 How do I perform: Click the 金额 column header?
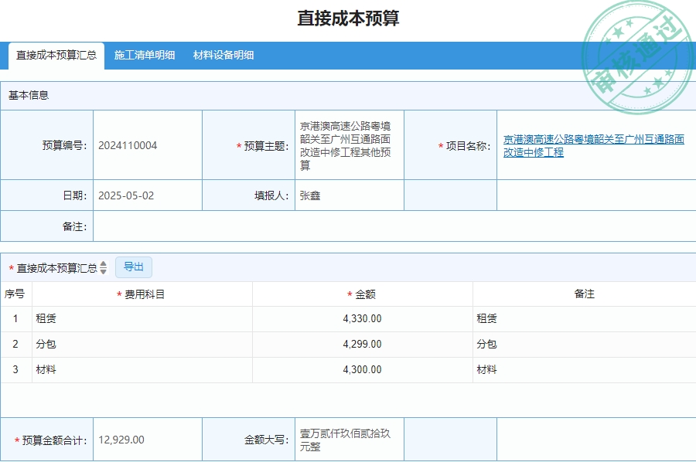click(362, 294)
